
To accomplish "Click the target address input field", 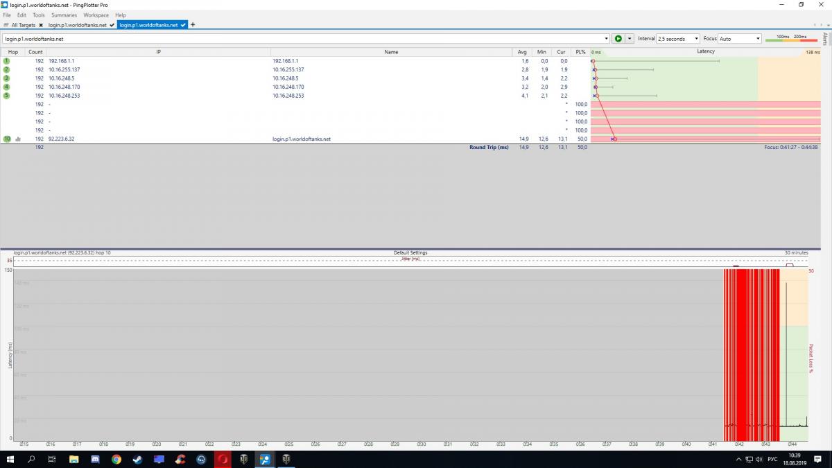I will 303,39.
